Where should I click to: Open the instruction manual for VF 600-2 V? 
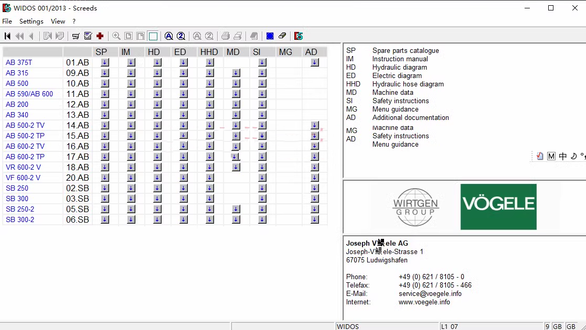click(131, 178)
